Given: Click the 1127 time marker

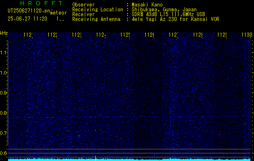Looking at the screenshot, I should 174,35.
